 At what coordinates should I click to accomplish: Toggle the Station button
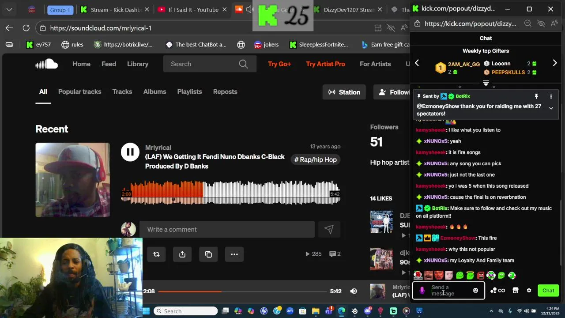point(344,92)
